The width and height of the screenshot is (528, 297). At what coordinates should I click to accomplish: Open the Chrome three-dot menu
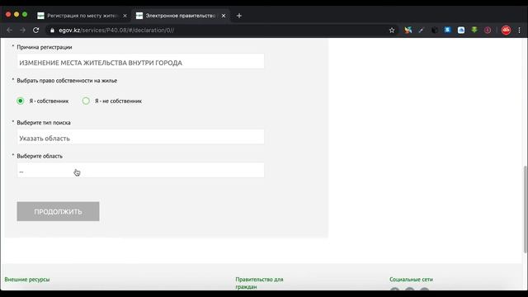(x=519, y=31)
